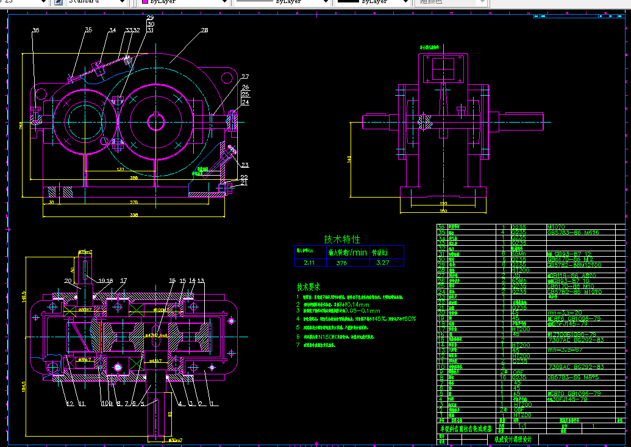Viewport: 631px width, 447px height.
Task: Select the 140 height dimension in side view
Action: pos(349,160)
